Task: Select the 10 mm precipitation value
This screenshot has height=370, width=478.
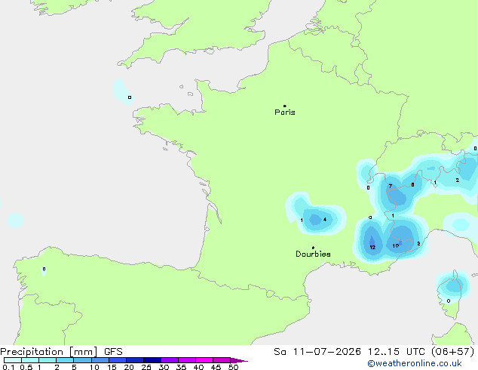Action: (x=395, y=245)
